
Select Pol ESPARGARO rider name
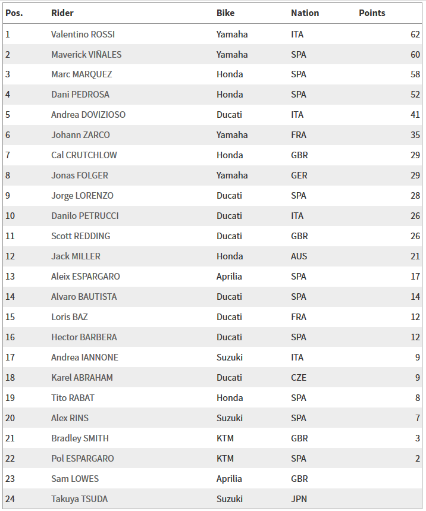[x=83, y=458]
